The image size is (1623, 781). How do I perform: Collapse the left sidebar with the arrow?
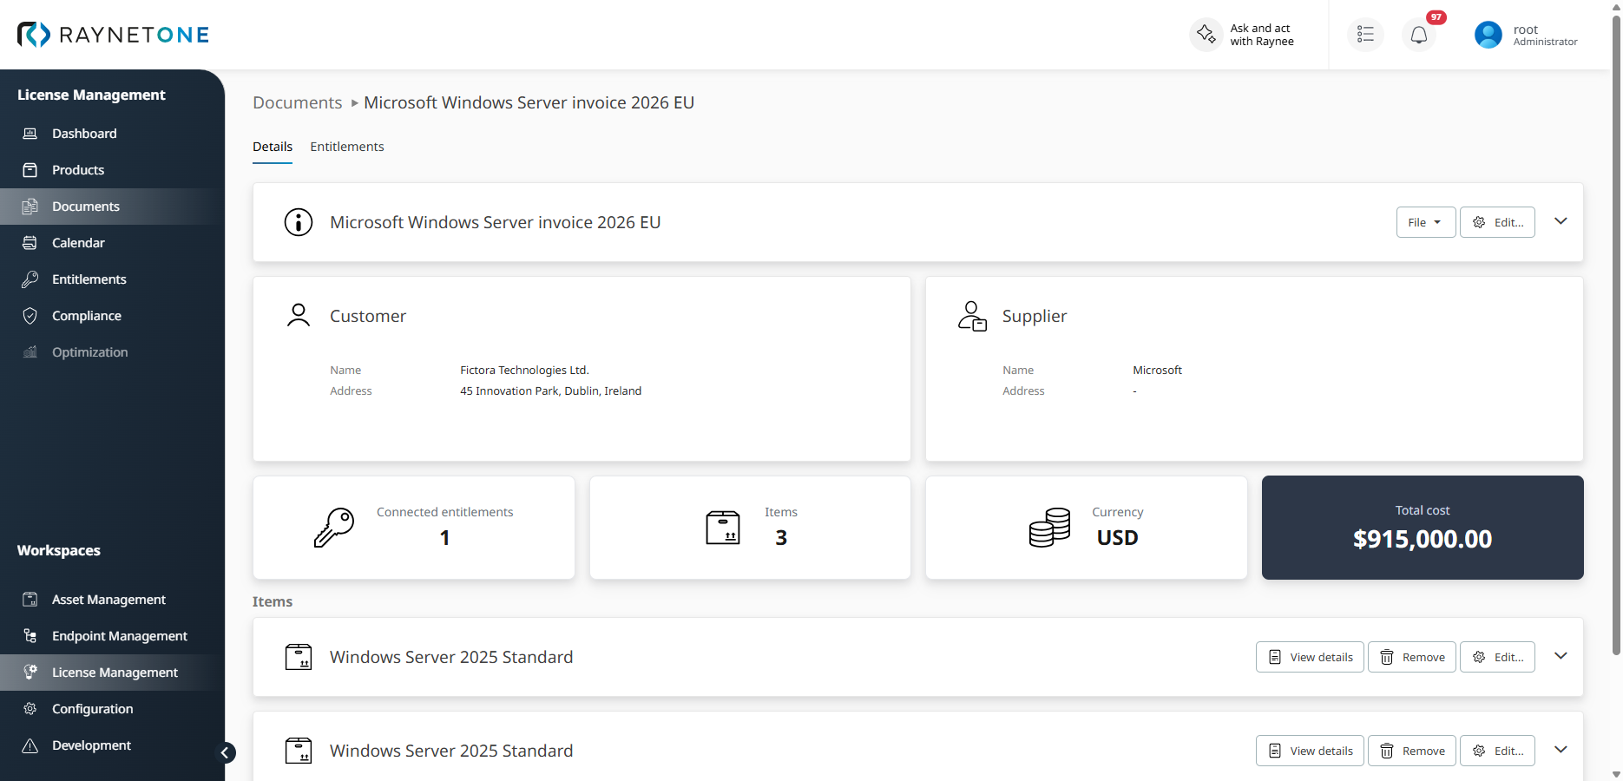pyautogui.click(x=225, y=752)
